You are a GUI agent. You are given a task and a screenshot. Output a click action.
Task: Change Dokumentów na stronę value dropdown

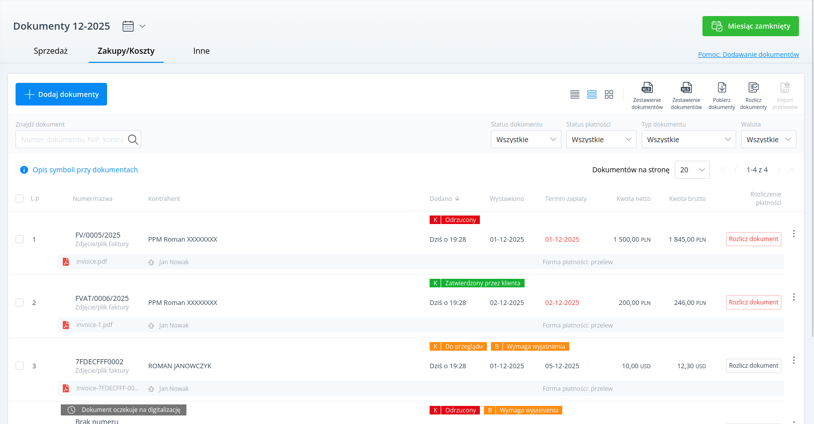click(x=692, y=170)
